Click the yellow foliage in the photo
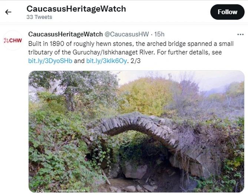 (x=146, y=95)
